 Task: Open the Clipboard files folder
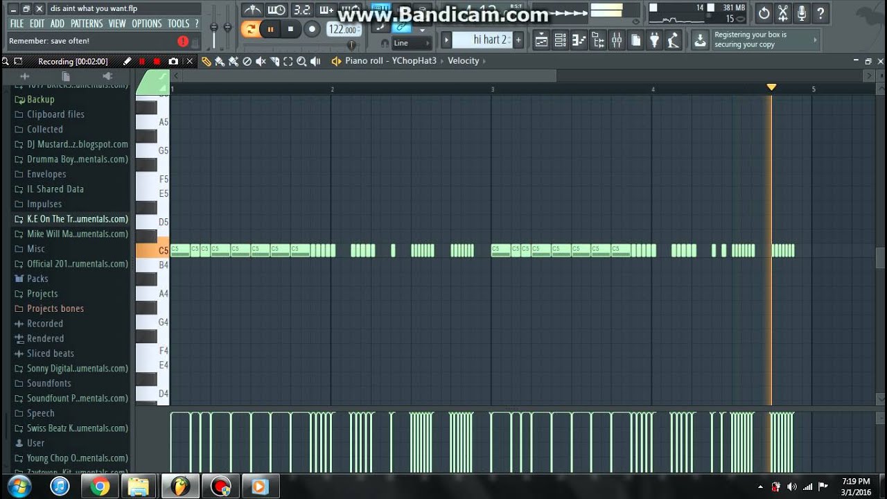(x=55, y=114)
